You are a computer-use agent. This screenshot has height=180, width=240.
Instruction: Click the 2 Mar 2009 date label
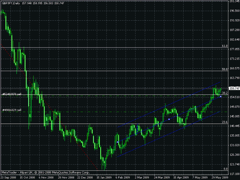(142, 177)
